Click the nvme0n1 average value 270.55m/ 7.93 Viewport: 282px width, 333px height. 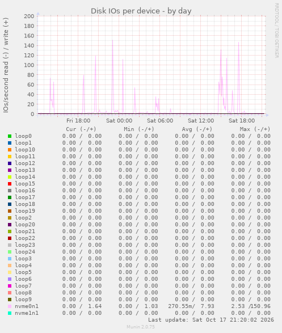[191, 306]
